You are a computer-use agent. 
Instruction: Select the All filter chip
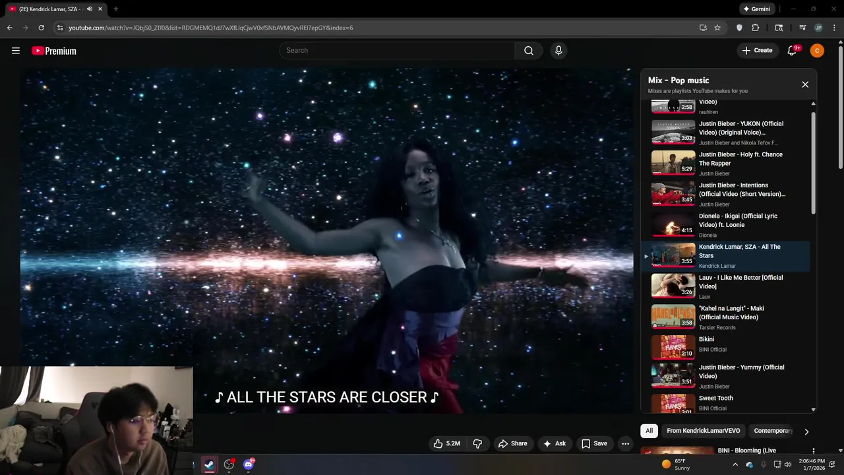tap(649, 431)
